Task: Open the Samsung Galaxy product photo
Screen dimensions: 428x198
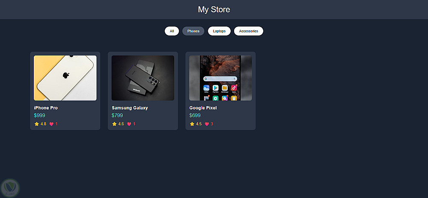Action: (x=143, y=78)
